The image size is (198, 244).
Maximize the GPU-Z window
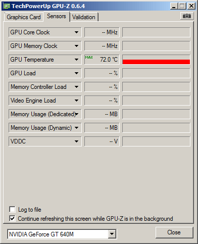click(x=182, y=6)
